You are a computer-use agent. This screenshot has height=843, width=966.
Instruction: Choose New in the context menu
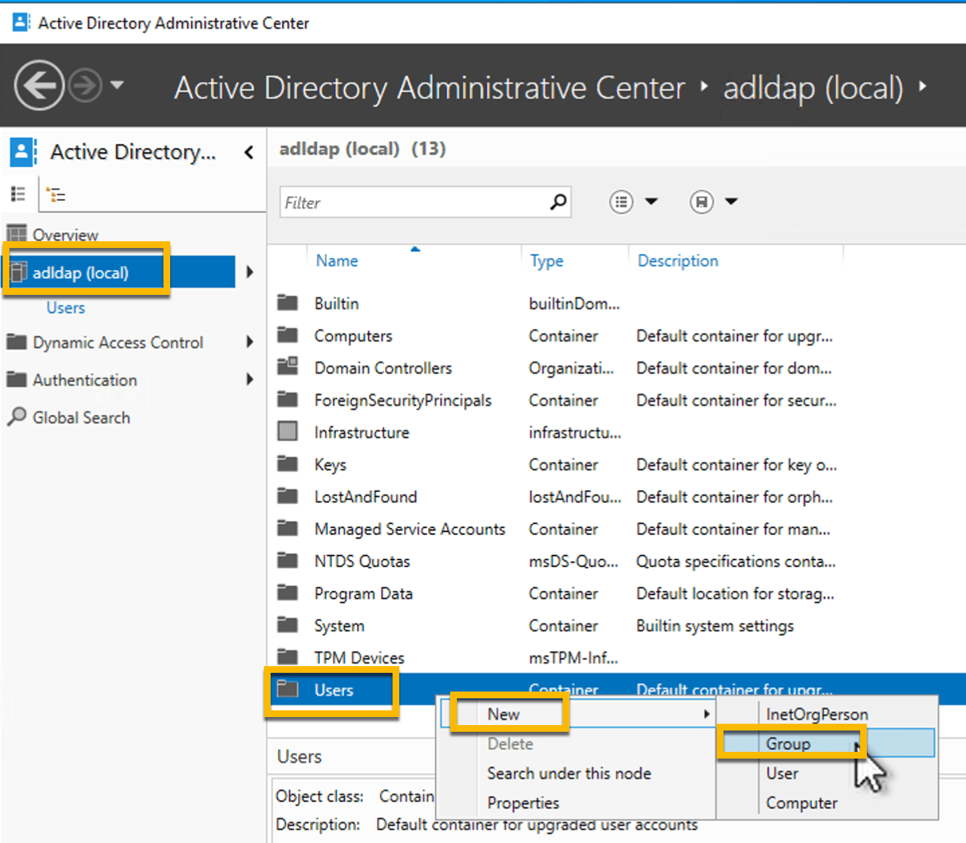(x=577, y=714)
